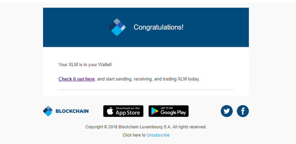This screenshot has height=144, width=296.
Task: Click the diamond logo beside Congratulations
Action: point(117,27)
